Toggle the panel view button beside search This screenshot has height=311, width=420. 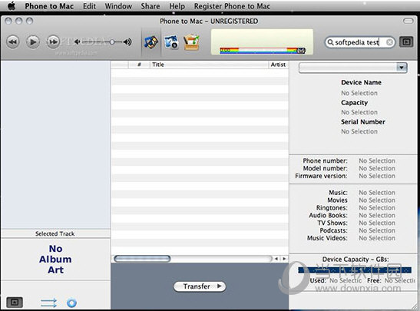tap(406, 42)
